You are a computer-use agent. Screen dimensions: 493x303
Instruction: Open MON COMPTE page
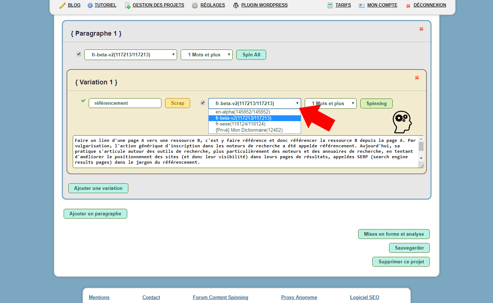point(382,5)
